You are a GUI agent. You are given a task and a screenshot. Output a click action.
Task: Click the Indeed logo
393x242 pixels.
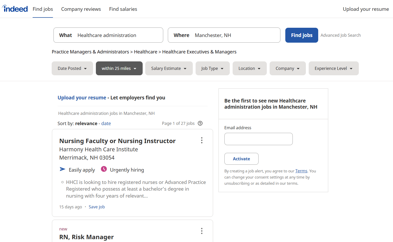coord(15,9)
